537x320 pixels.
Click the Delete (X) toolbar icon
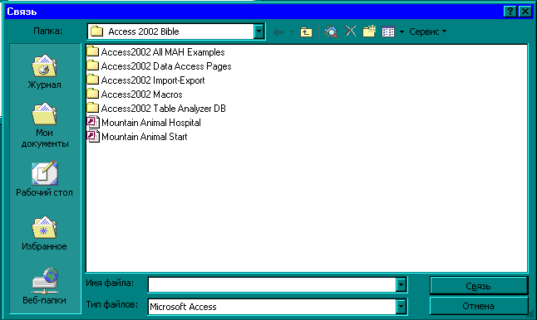point(350,31)
